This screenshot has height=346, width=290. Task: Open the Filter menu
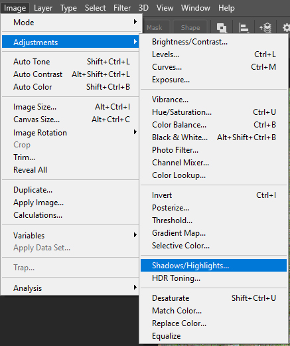click(122, 8)
